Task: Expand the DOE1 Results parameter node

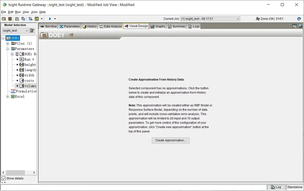Action: (12, 54)
